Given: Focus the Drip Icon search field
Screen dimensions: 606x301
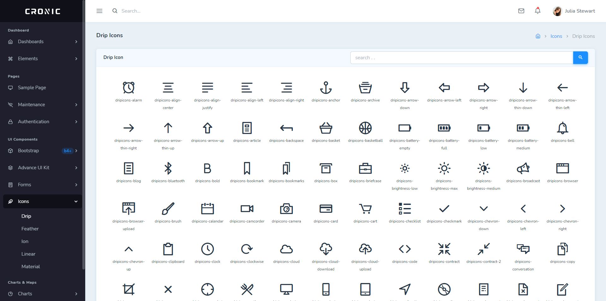Looking at the screenshot, I should coord(462,58).
